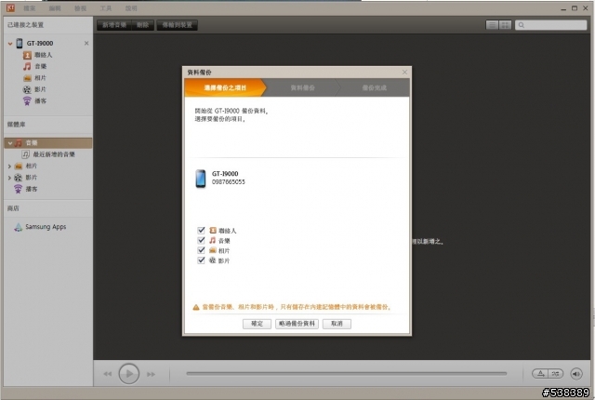The image size is (595, 400).
Task: Select the highlighted library 音樂 row
Action: tap(48, 143)
